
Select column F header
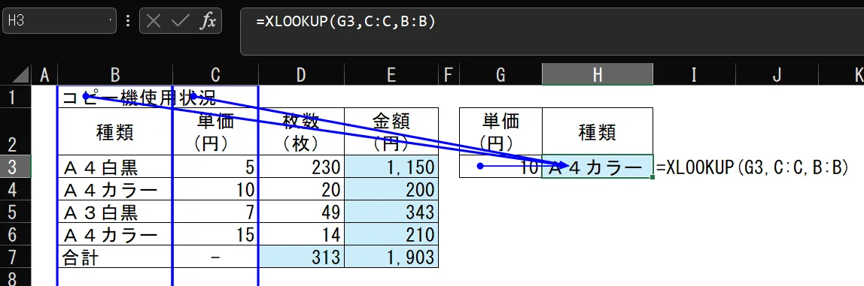click(x=449, y=75)
